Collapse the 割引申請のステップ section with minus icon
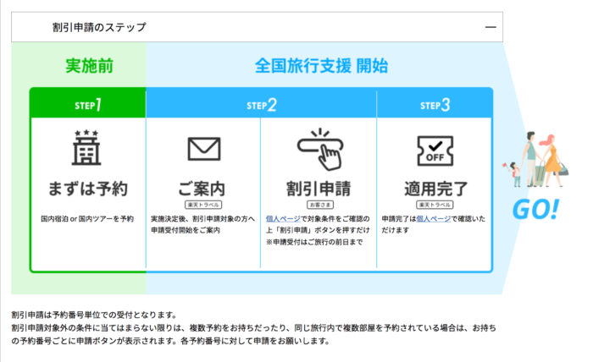 (490, 27)
